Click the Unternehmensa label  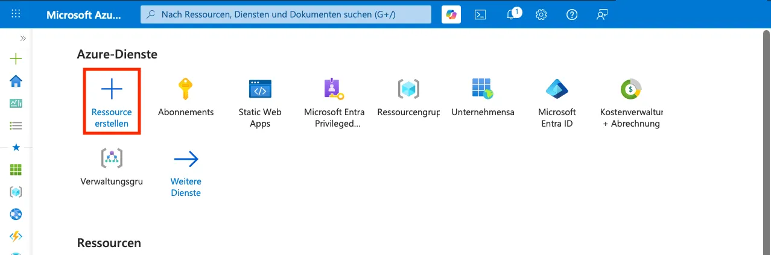483,112
